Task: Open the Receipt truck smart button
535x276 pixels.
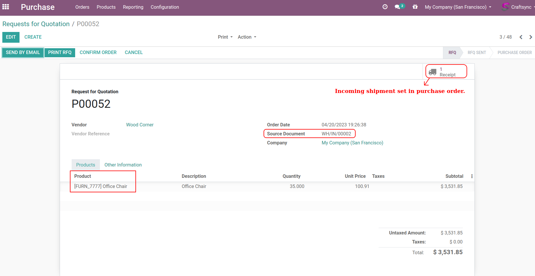Action: (446, 72)
